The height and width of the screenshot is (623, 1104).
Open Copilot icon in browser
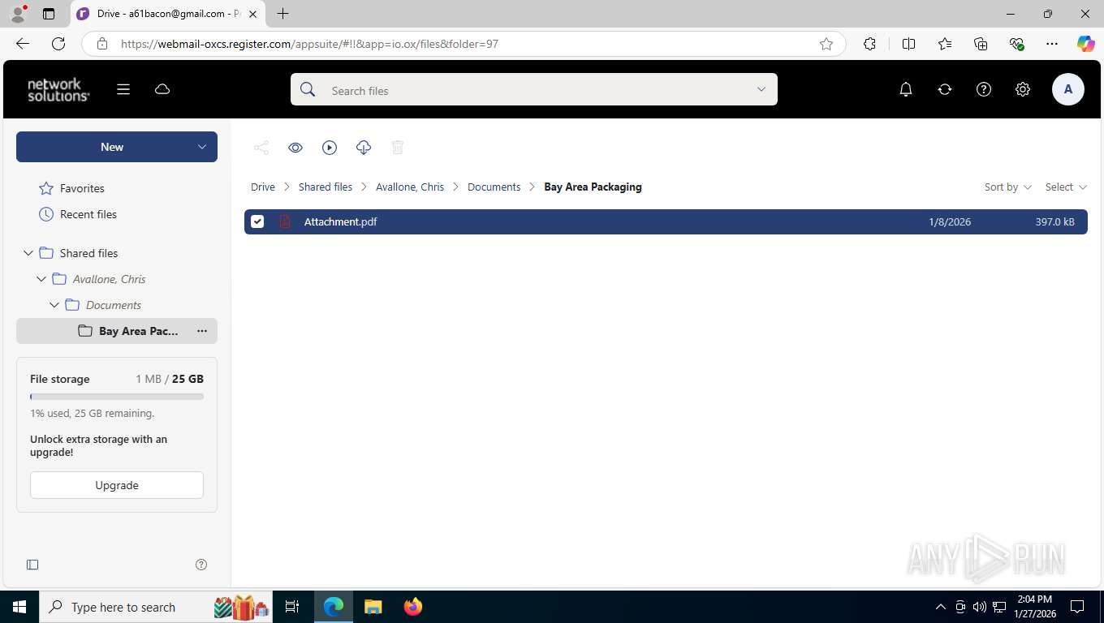coord(1085,44)
